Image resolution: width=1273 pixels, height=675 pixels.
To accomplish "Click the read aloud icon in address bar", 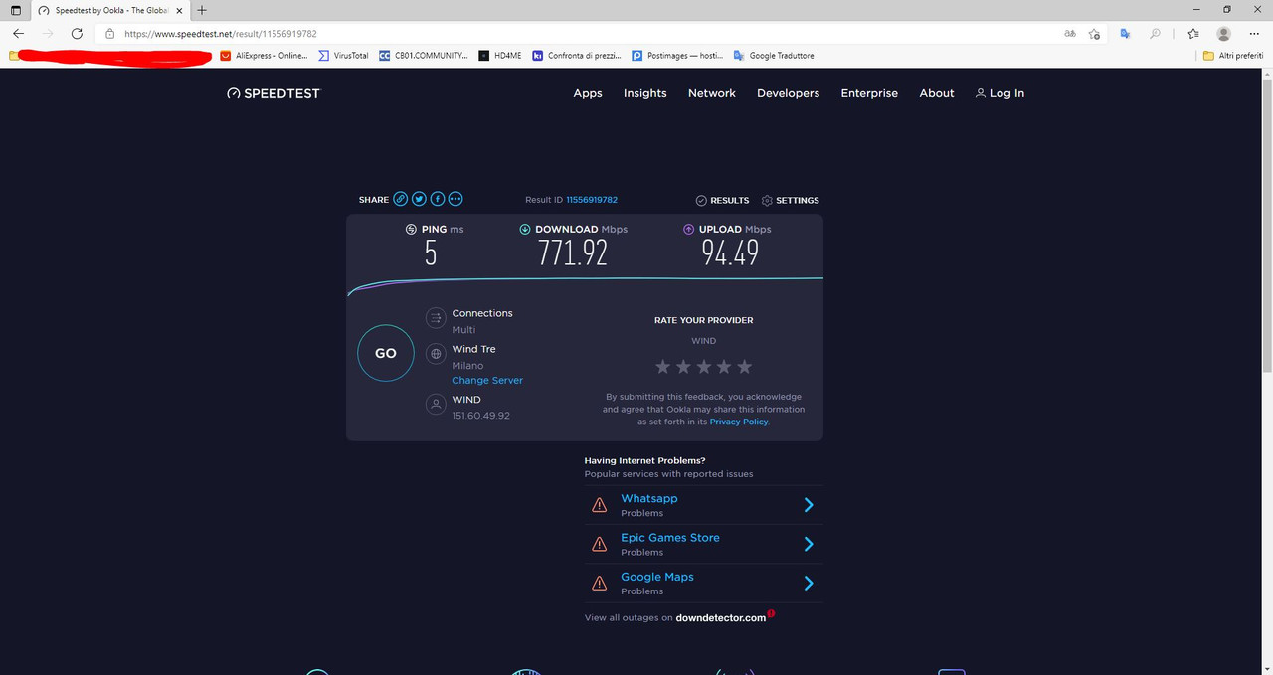I will pyautogui.click(x=1069, y=33).
